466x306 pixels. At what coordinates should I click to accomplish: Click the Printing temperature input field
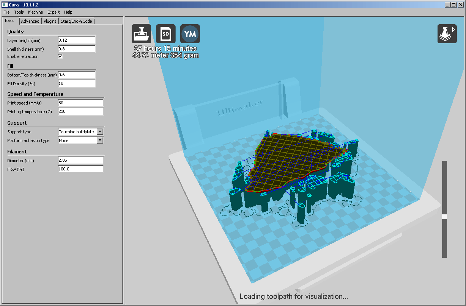[80, 111]
